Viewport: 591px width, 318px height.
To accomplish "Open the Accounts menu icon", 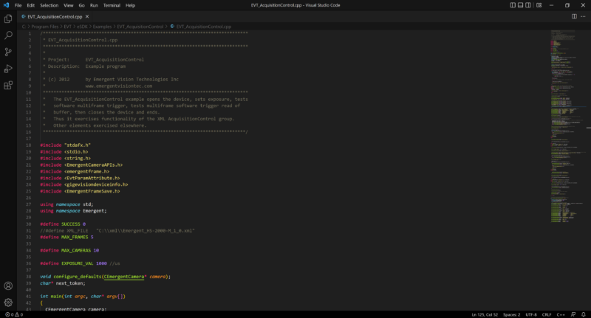I will tap(8, 286).
